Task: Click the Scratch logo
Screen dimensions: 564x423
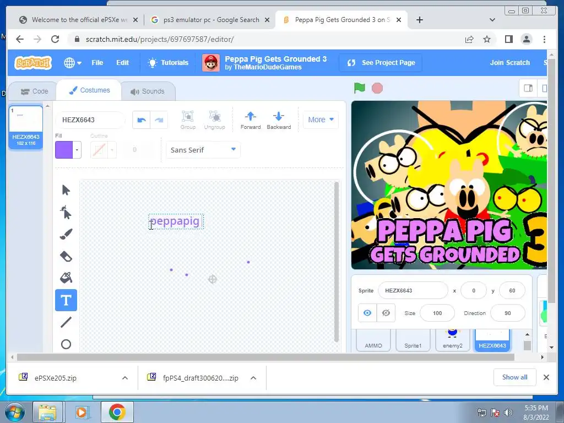Action: [x=33, y=63]
